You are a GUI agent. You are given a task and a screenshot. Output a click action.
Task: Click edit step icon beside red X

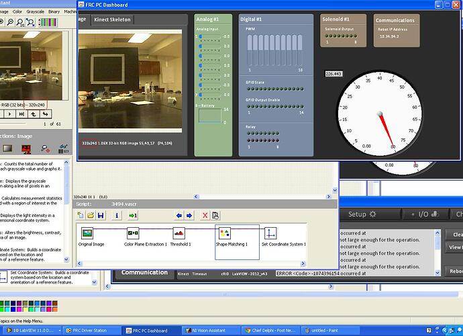(215, 215)
